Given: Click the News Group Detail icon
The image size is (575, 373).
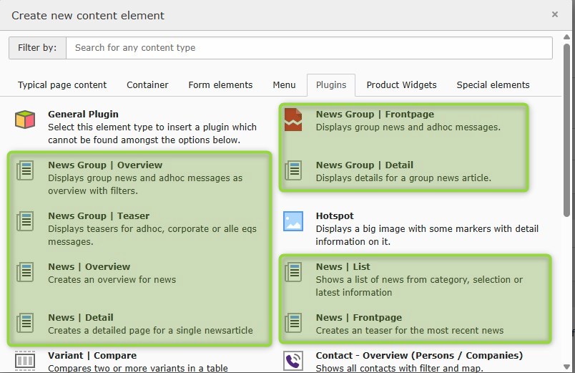Looking at the screenshot, I should (293, 170).
